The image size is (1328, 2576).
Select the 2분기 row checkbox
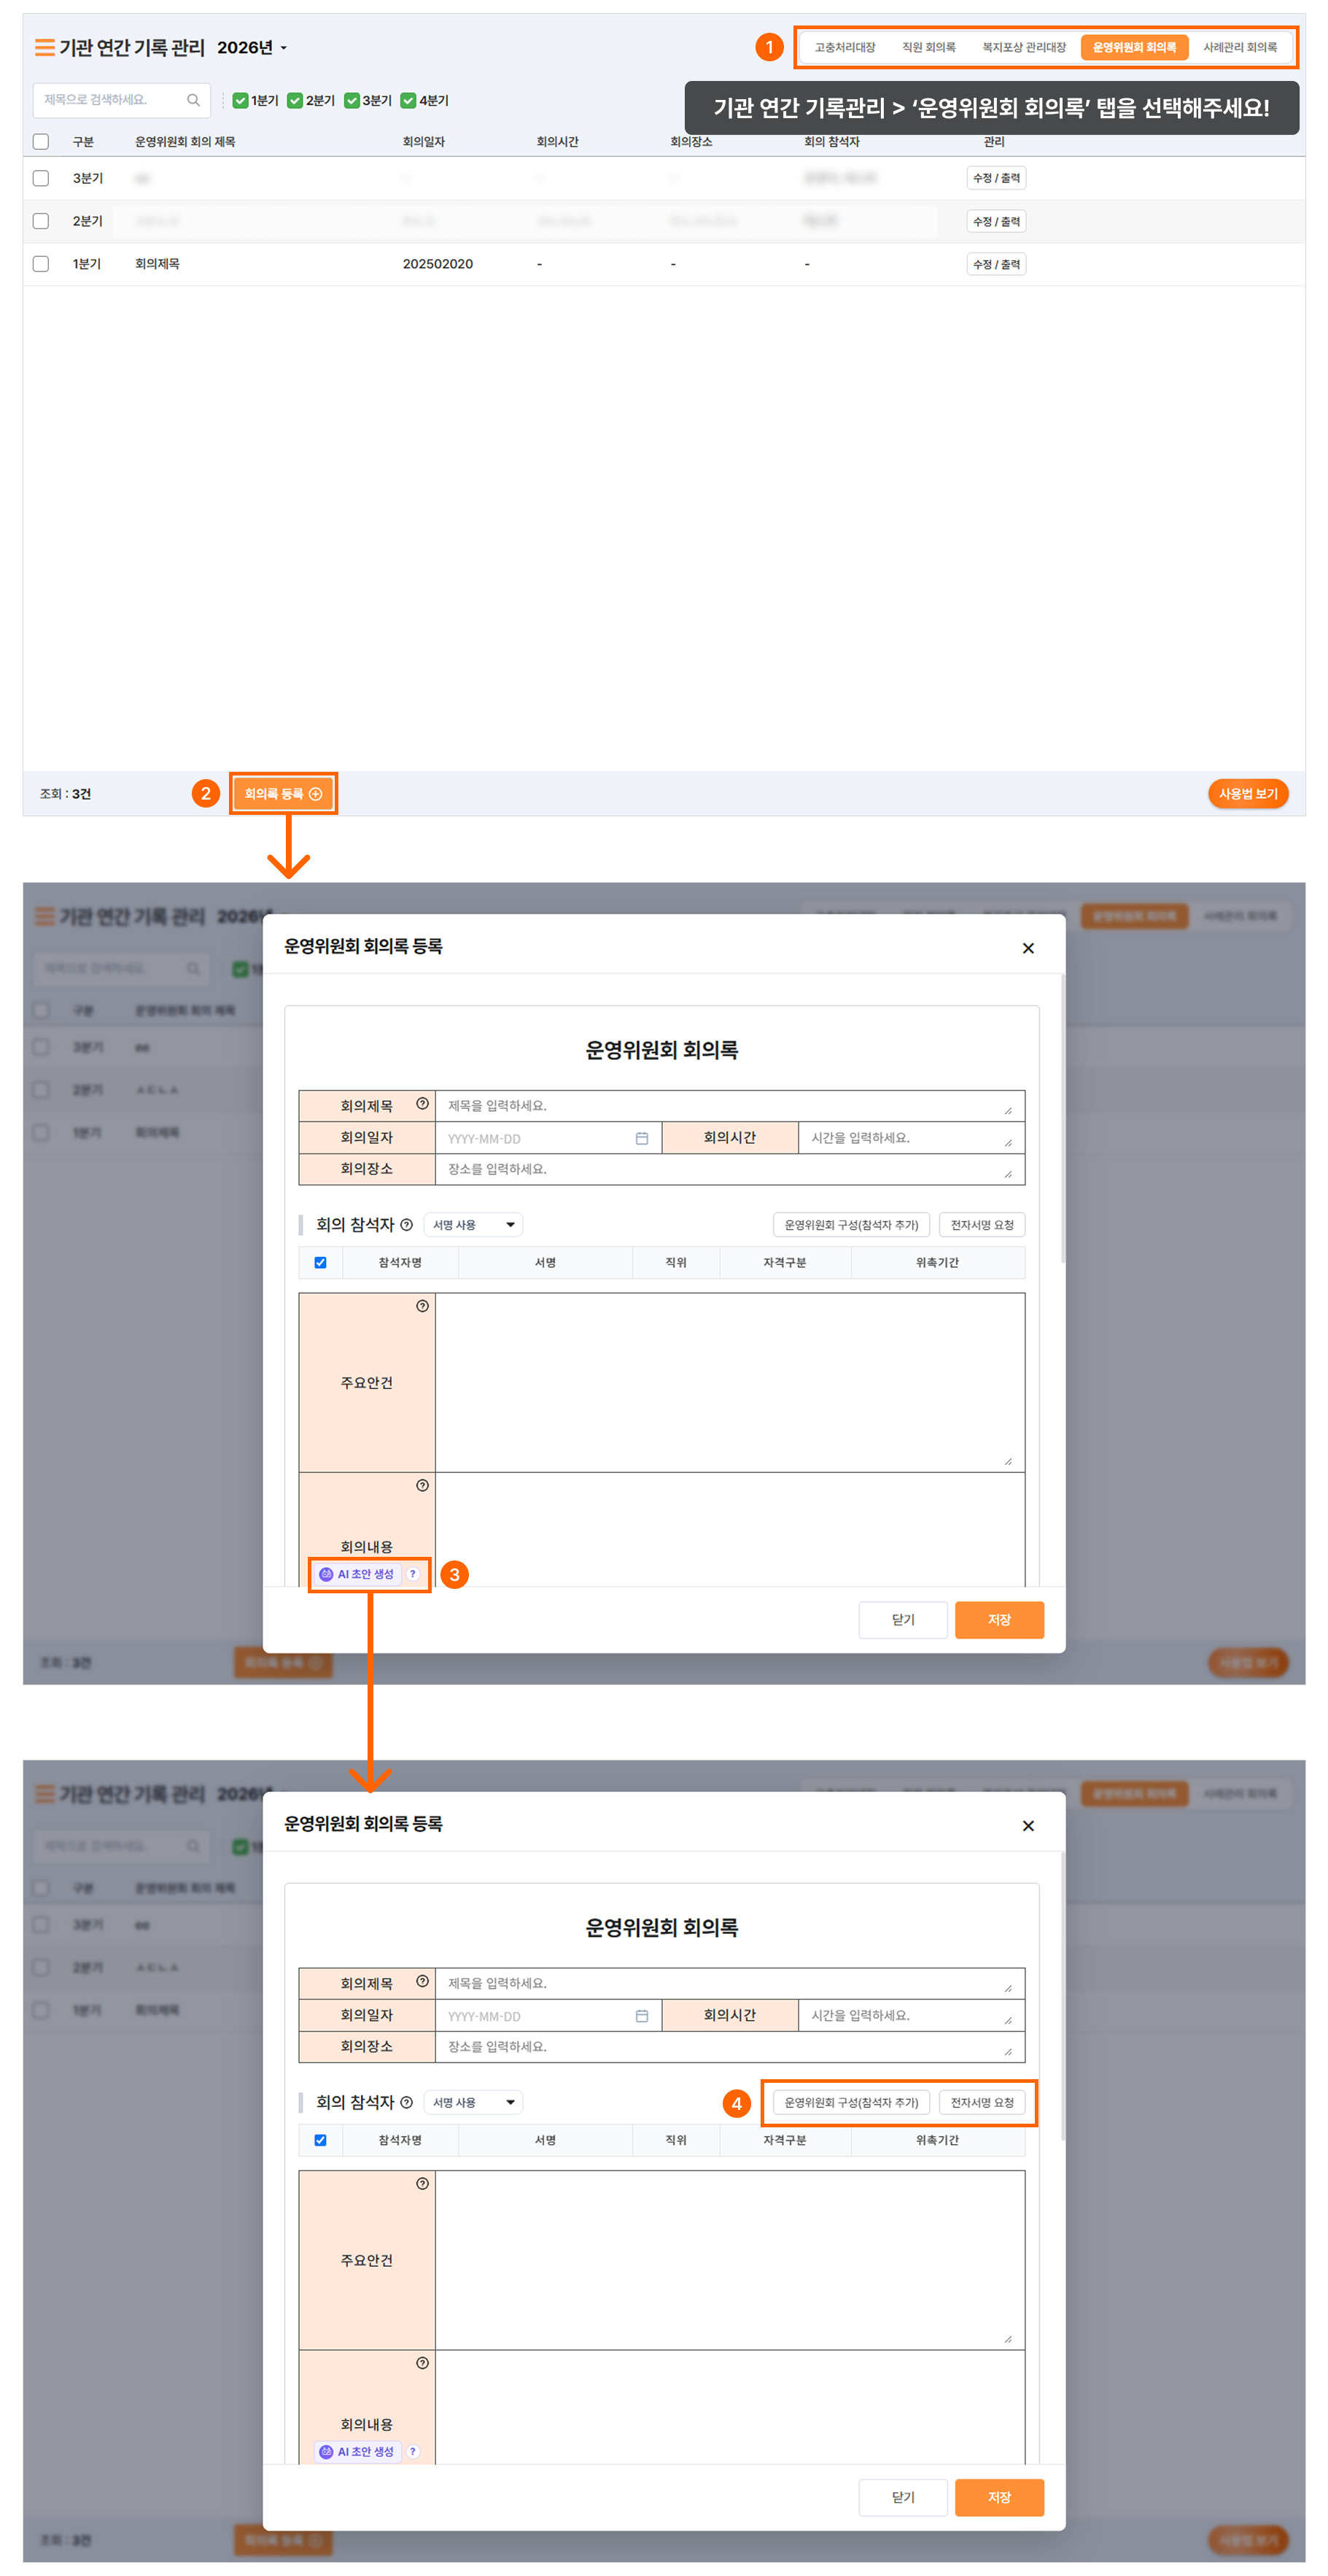tap(41, 221)
